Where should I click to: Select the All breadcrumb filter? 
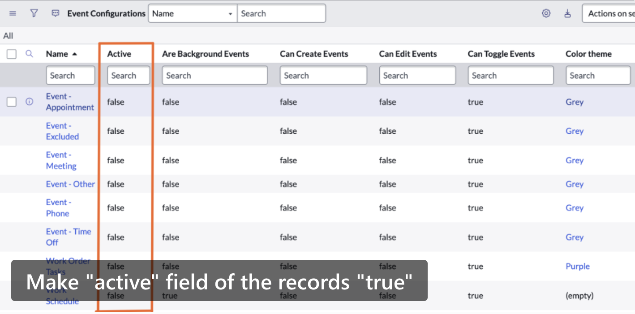[8, 36]
